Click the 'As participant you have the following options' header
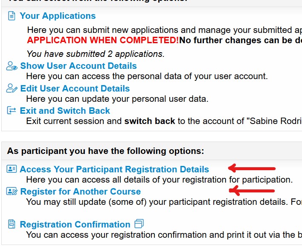 (x=105, y=151)
